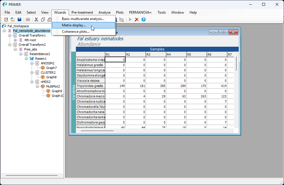284x185 pixels.
Task: Open the PERMANOVA+ menu
Action: tap(140, 12)
